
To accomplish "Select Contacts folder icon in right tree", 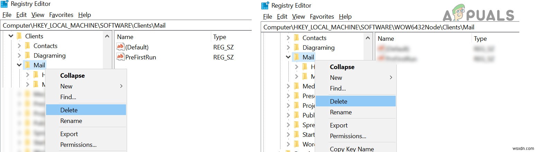I will pyautogui.click(x=297, y=38).
